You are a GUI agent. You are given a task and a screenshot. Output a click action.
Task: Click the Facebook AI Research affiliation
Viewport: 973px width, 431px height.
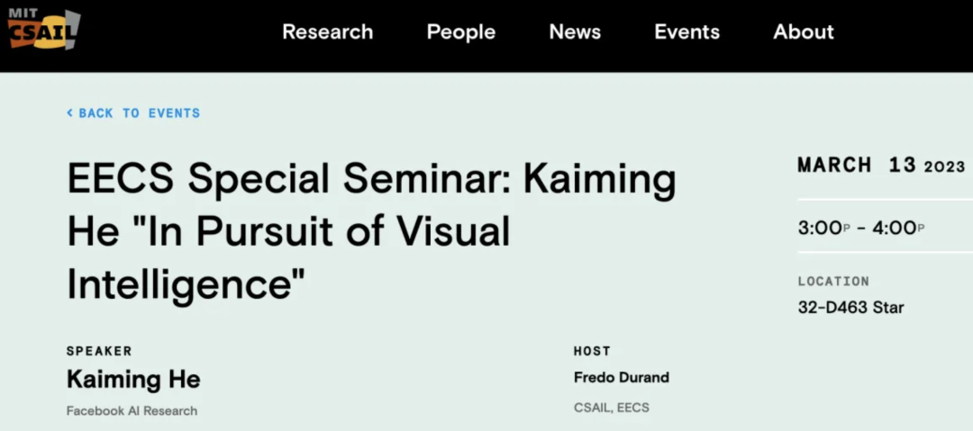click(132, 411)
